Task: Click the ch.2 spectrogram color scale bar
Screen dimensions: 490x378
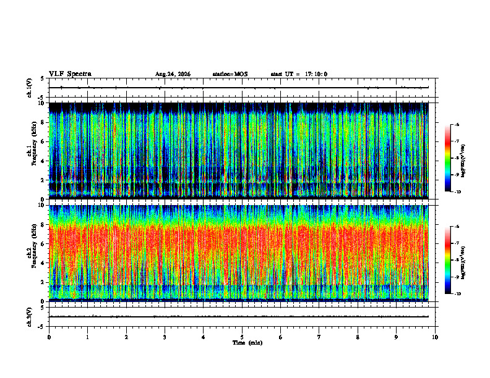Action: (x=447, y=260)
